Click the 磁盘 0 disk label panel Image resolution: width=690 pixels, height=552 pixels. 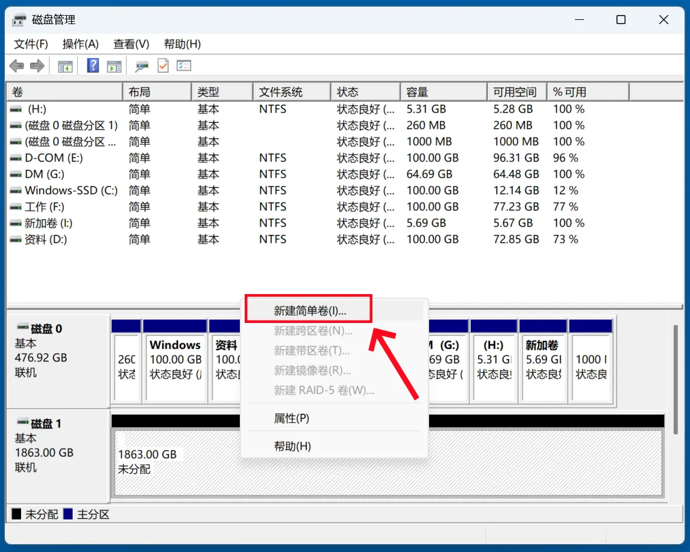[x=58, y=360]
